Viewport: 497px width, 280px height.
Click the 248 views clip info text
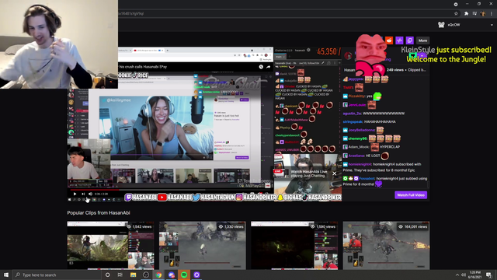(405, 70)
